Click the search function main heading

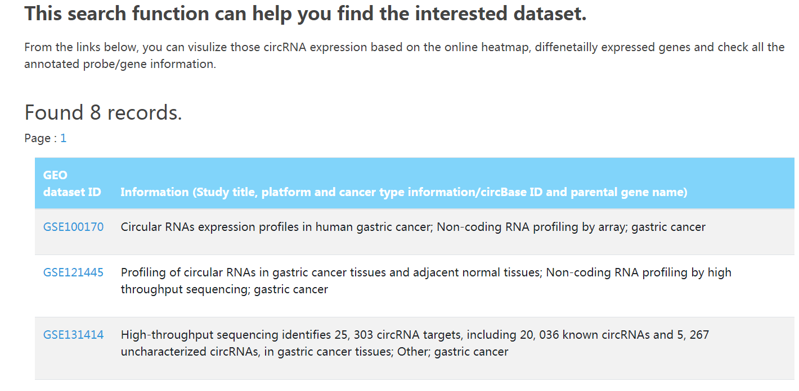[306, 13]
